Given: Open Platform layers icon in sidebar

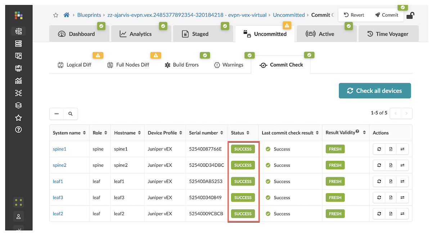Looking at the screenshot, I should [18, 105].
